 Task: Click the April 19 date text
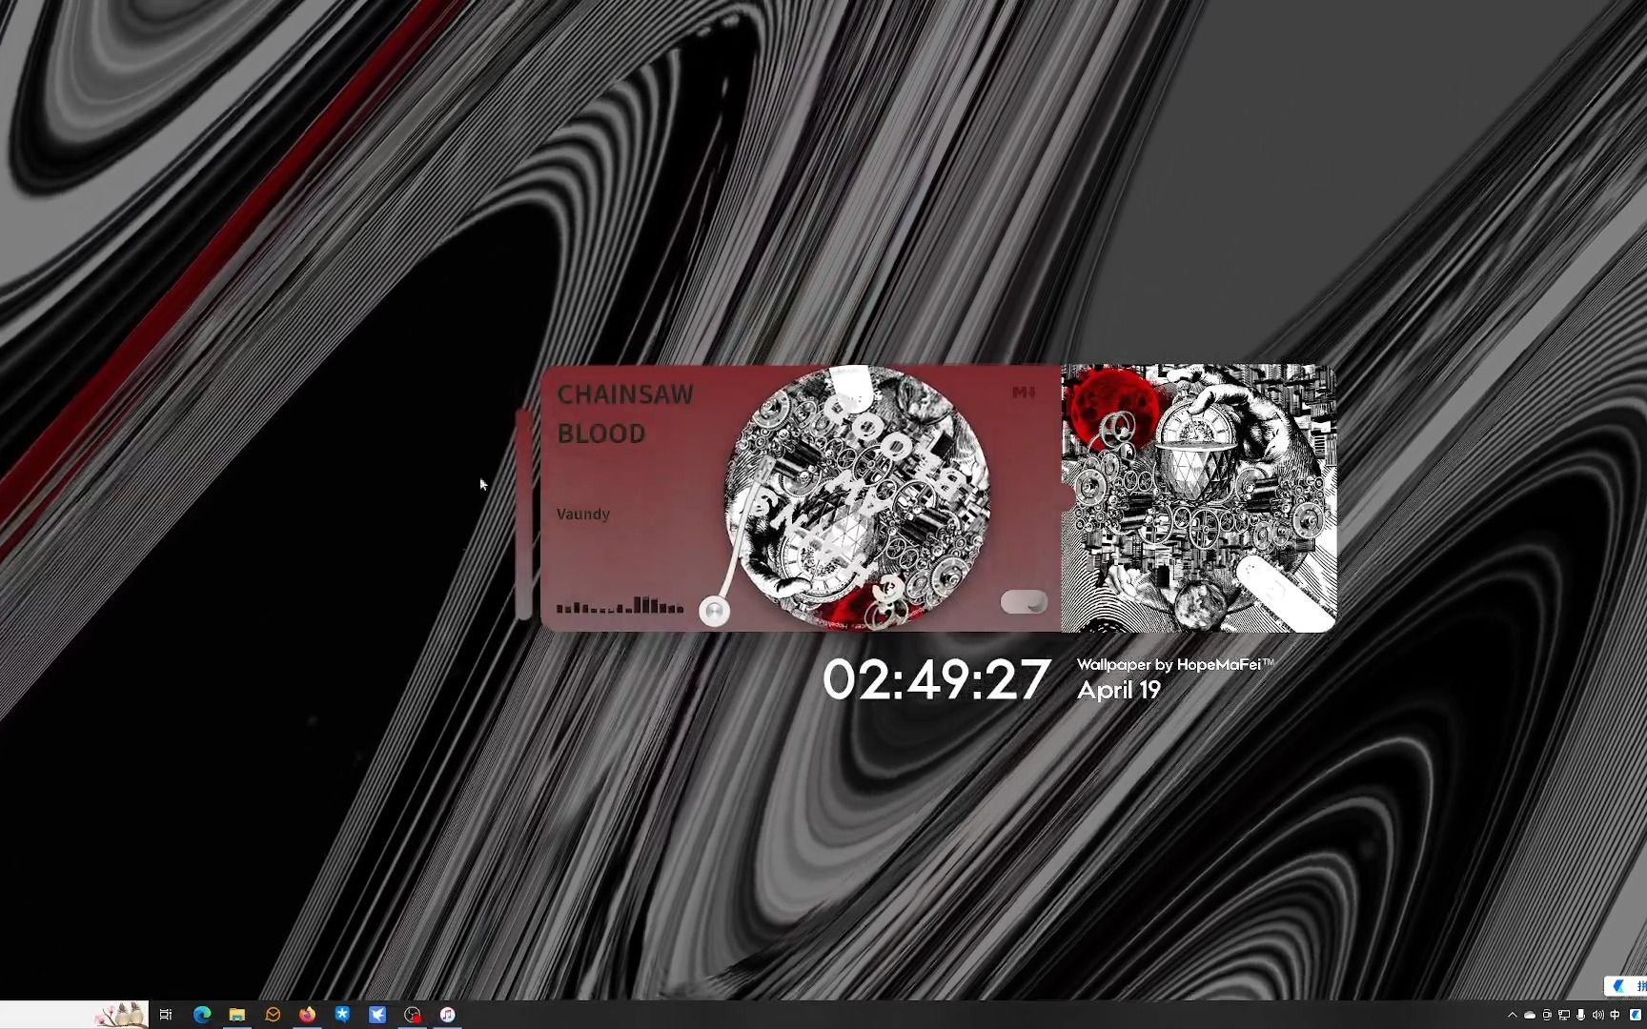tap(1119, 690)
